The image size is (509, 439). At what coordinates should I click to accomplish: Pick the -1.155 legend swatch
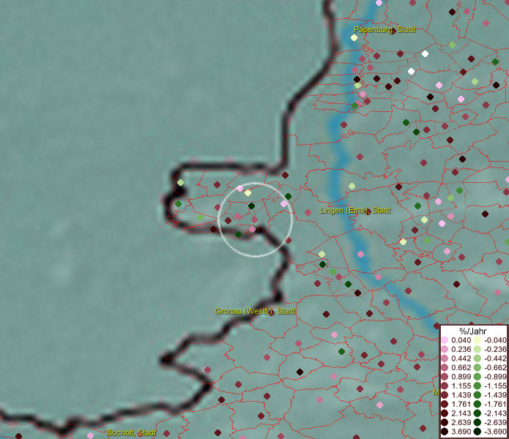[x=478, y=386]
